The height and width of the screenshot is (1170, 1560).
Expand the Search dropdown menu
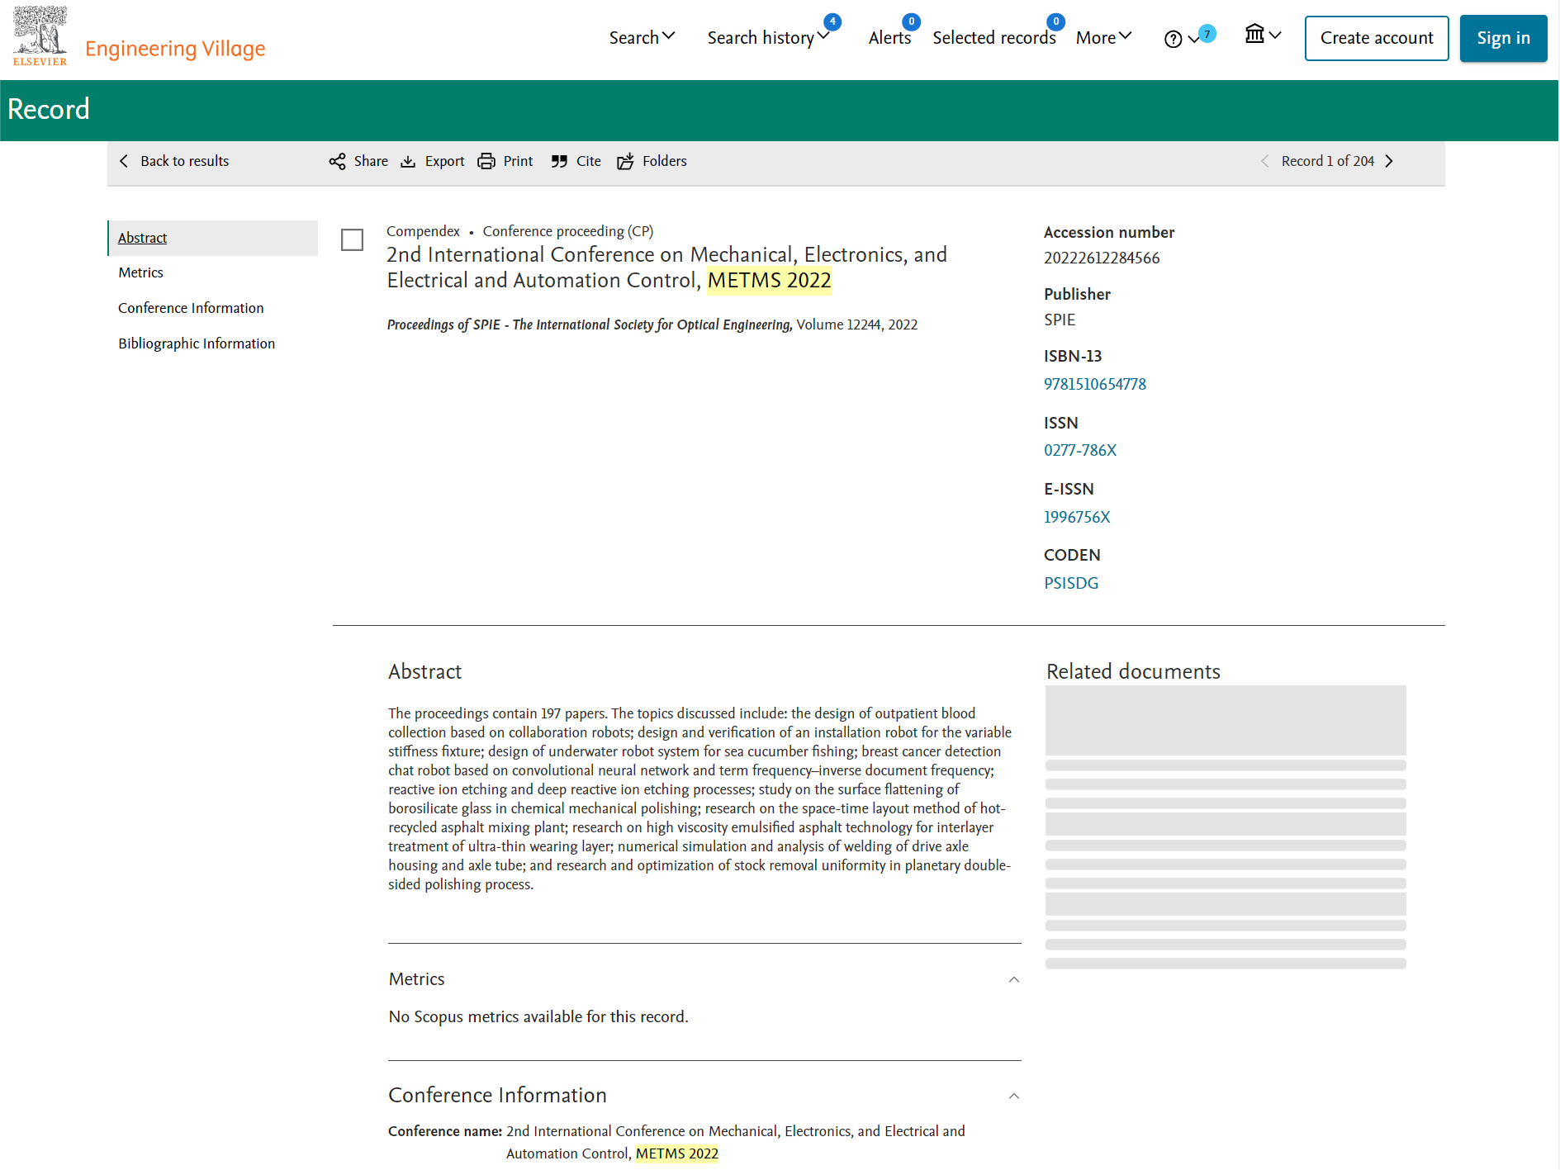tap(642, 38)
